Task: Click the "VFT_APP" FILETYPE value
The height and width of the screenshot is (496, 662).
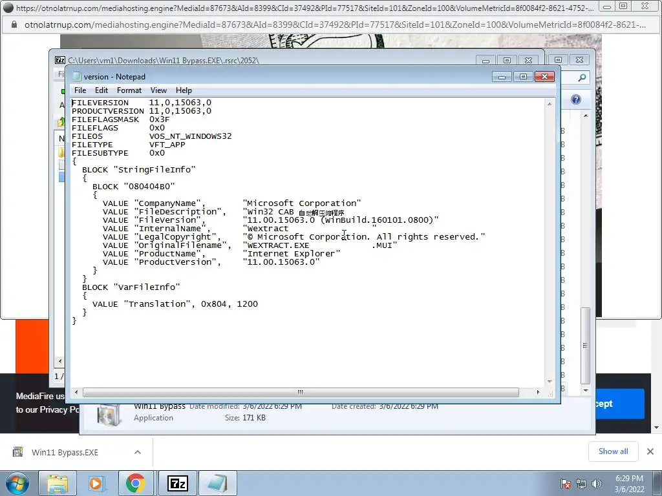Action: point(167,145)
